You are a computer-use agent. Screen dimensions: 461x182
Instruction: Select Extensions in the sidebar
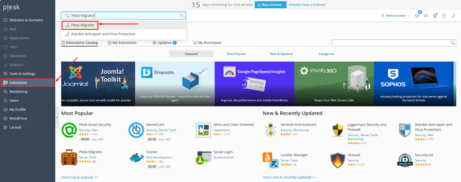click(27, 83)
